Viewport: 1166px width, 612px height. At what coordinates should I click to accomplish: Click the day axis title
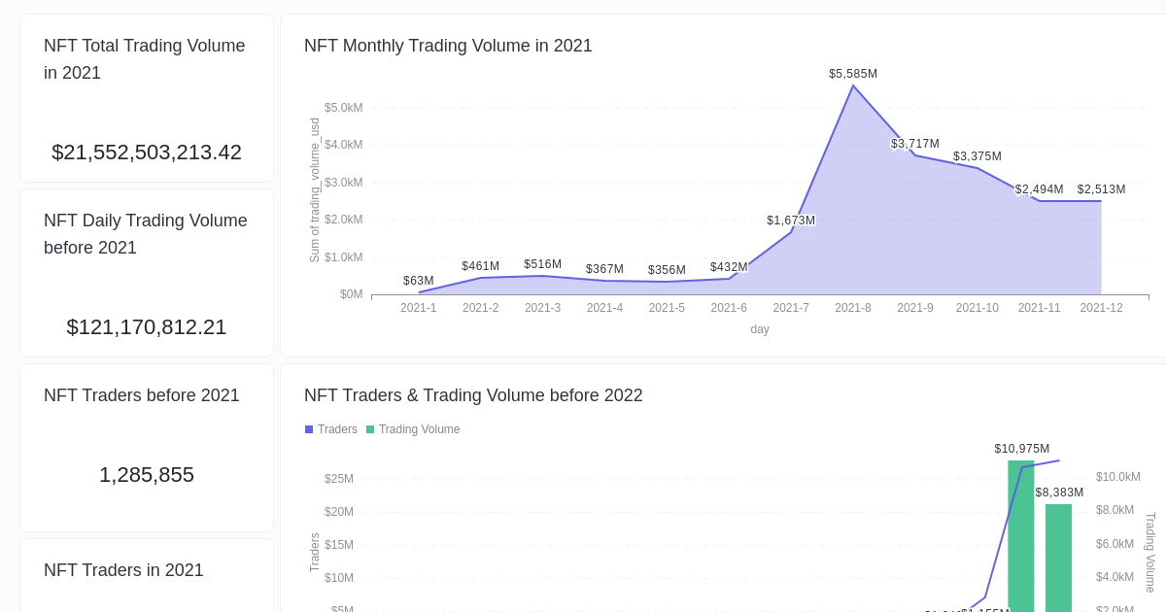[760, 329]
